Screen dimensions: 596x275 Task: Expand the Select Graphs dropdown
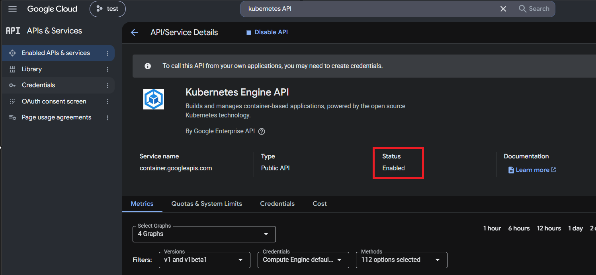204,234
